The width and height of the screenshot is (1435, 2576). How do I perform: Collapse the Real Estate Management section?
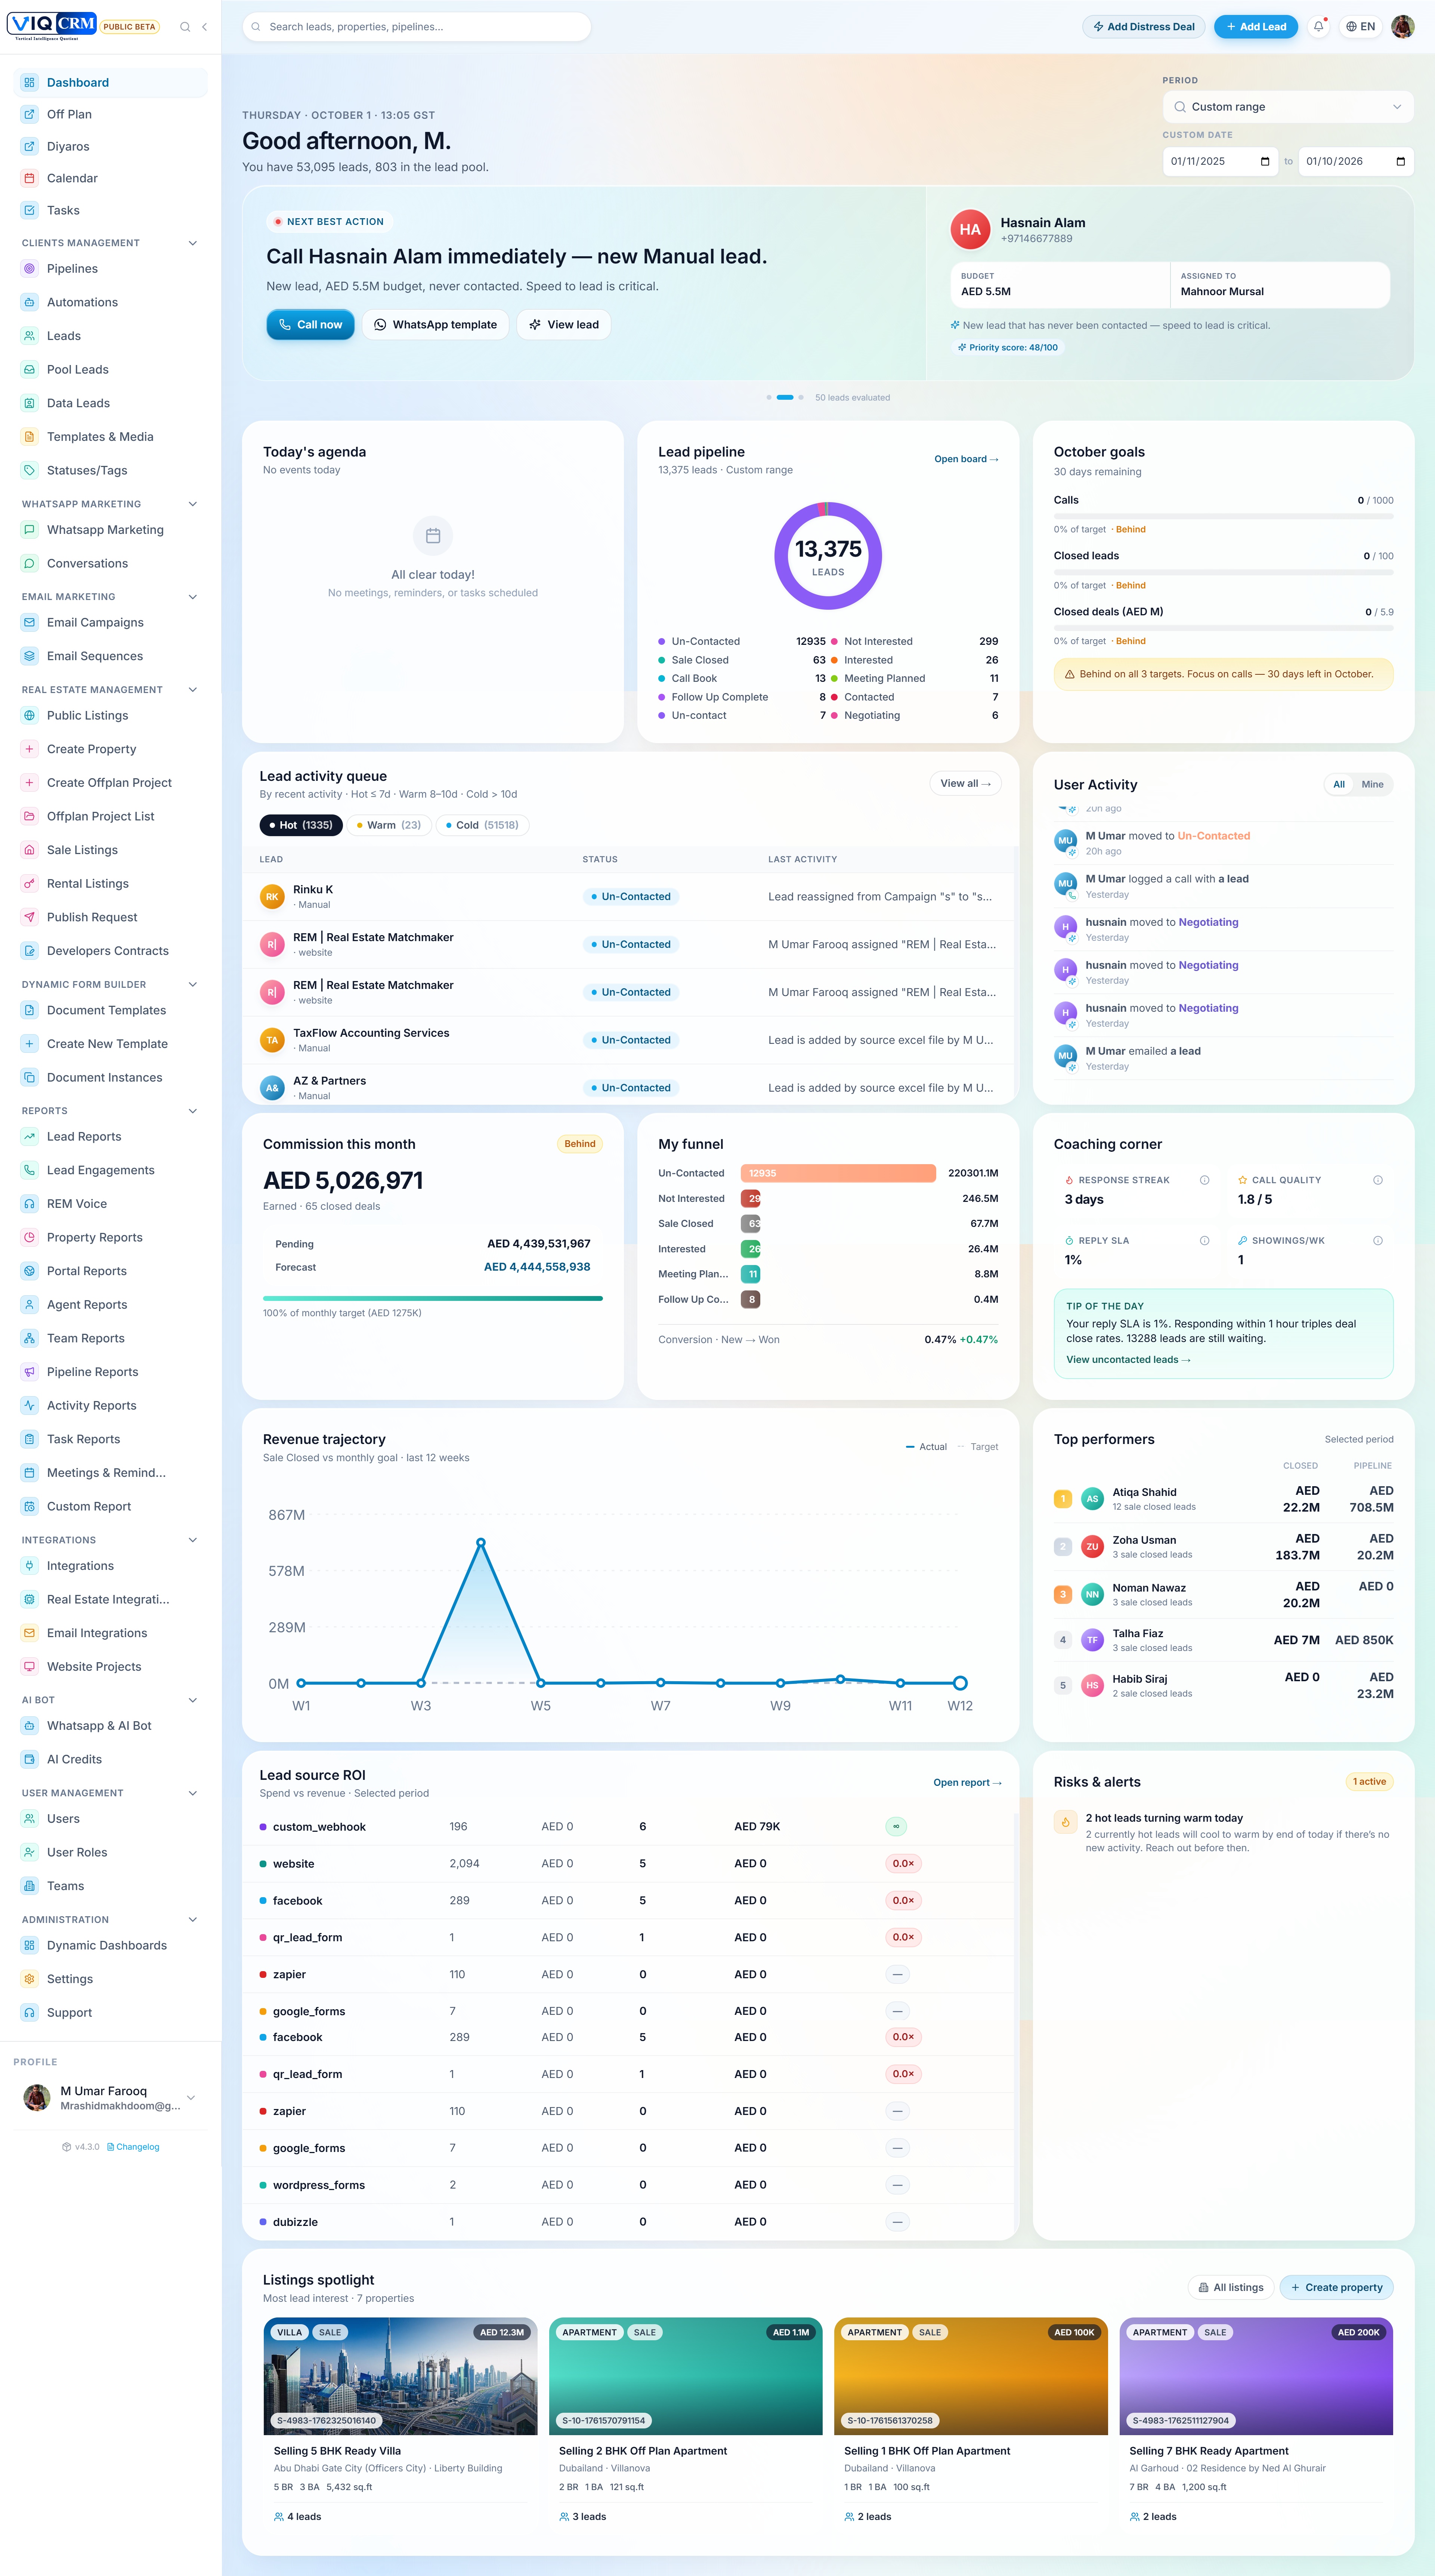193,690
